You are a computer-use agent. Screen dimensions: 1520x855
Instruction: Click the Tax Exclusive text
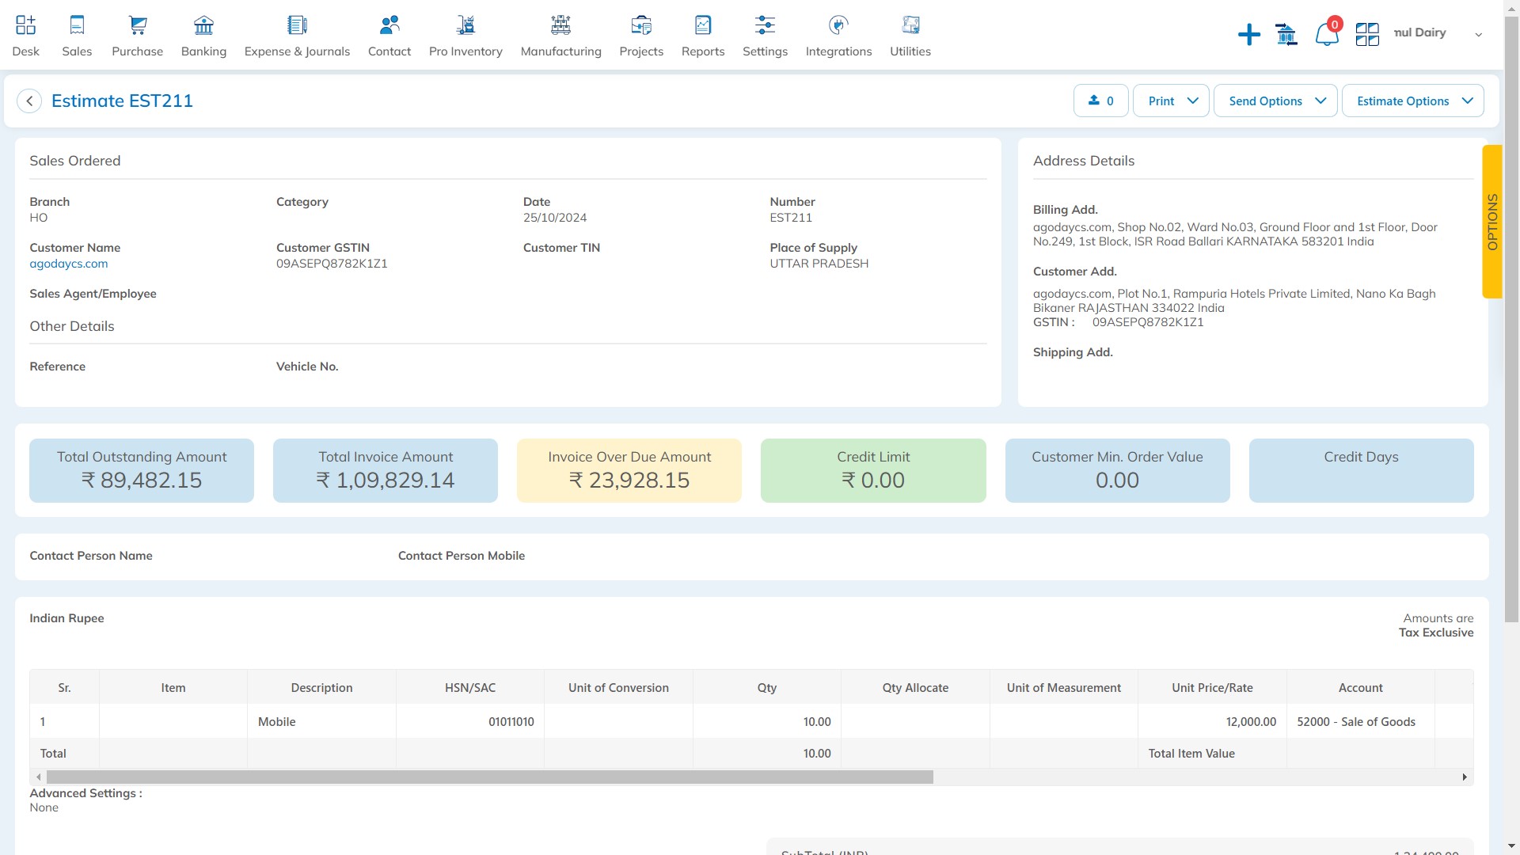point(1436,633)
